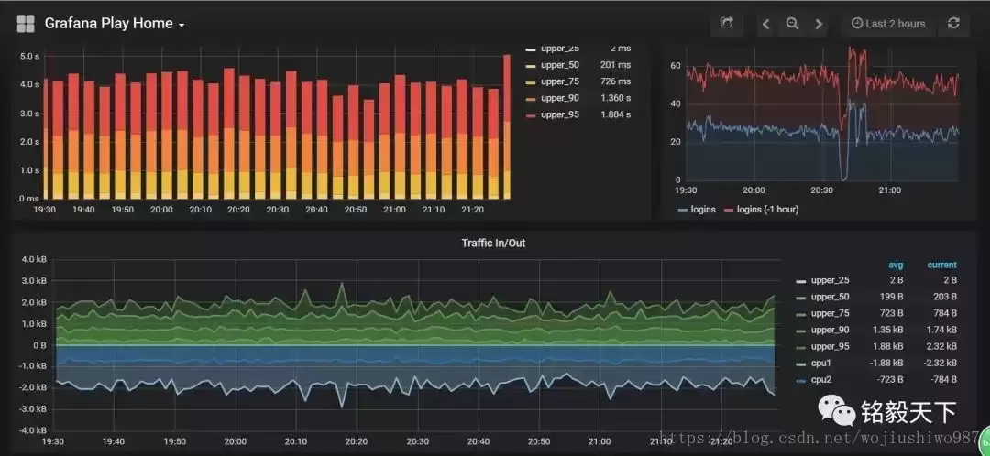Click the cpu2 blue color swatch in legend
Viewport: 990px width, 456px height.
tap(801, 380)
